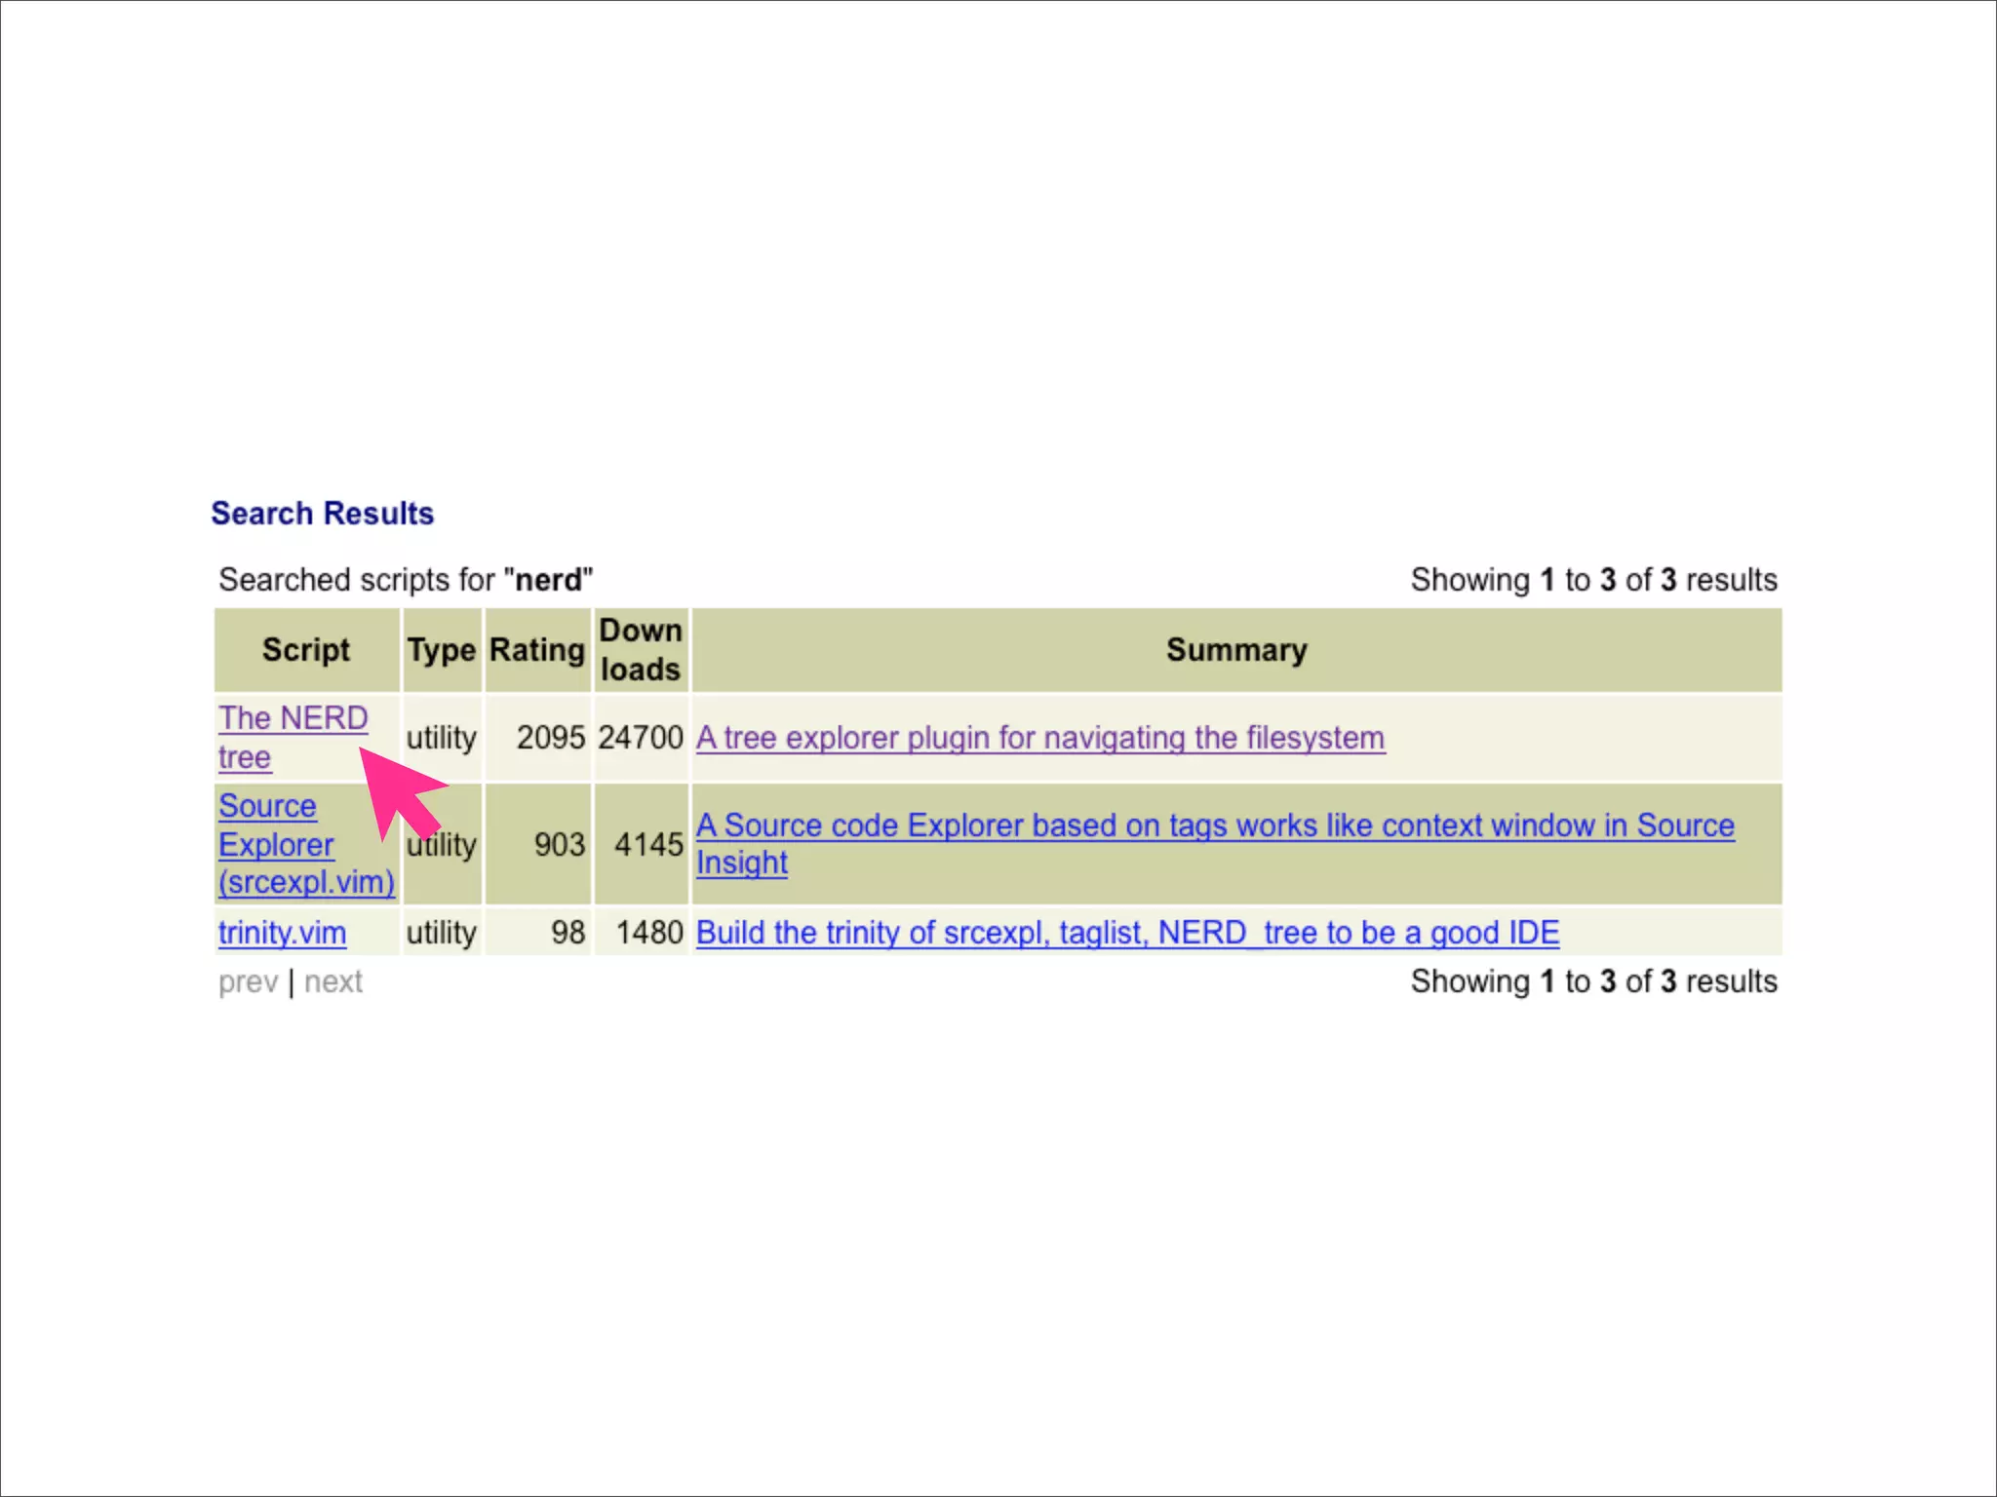
Task: Click the Type column header
Action: [441, 650]
